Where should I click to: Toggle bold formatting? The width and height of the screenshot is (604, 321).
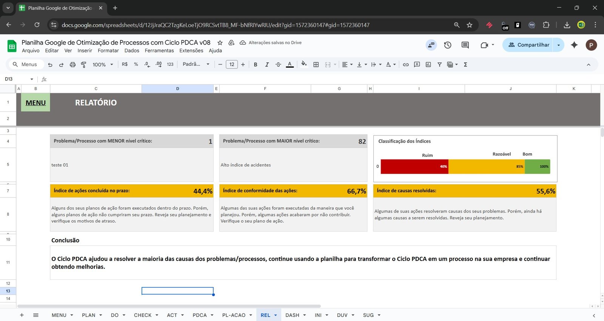[x=256, y=65]
